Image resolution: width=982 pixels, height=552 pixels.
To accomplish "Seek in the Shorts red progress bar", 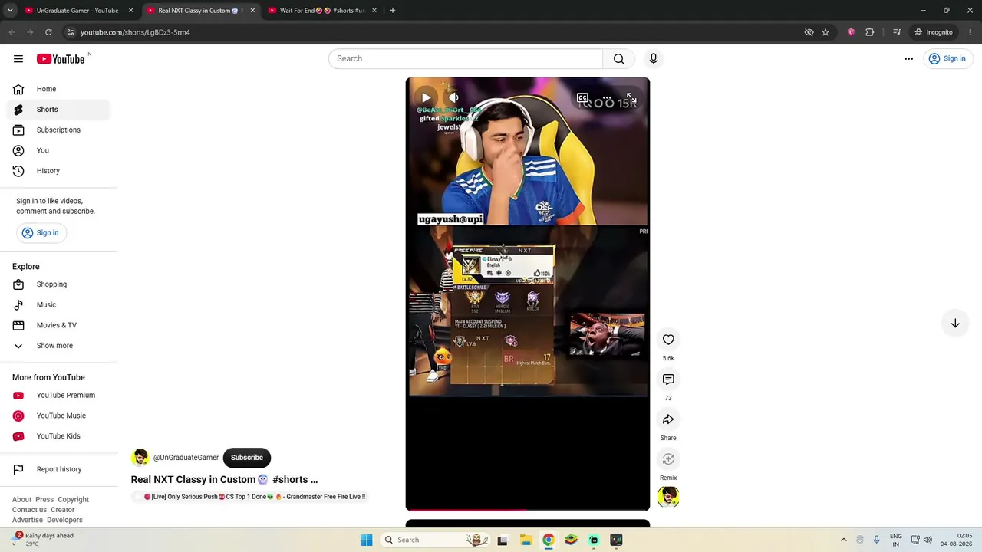I will (528, 508).
